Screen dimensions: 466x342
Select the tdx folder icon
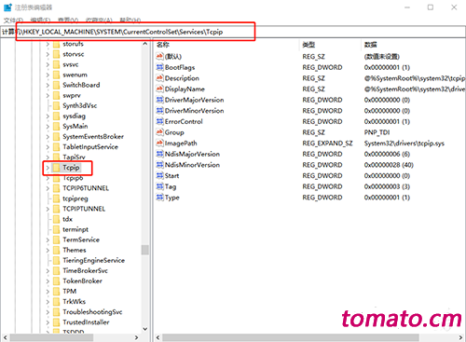click(x=56, y=219)
